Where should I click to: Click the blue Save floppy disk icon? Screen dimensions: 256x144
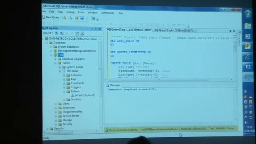click(x=82, y=18)
